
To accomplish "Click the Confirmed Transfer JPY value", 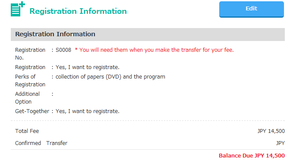I will tap(281, 143).
